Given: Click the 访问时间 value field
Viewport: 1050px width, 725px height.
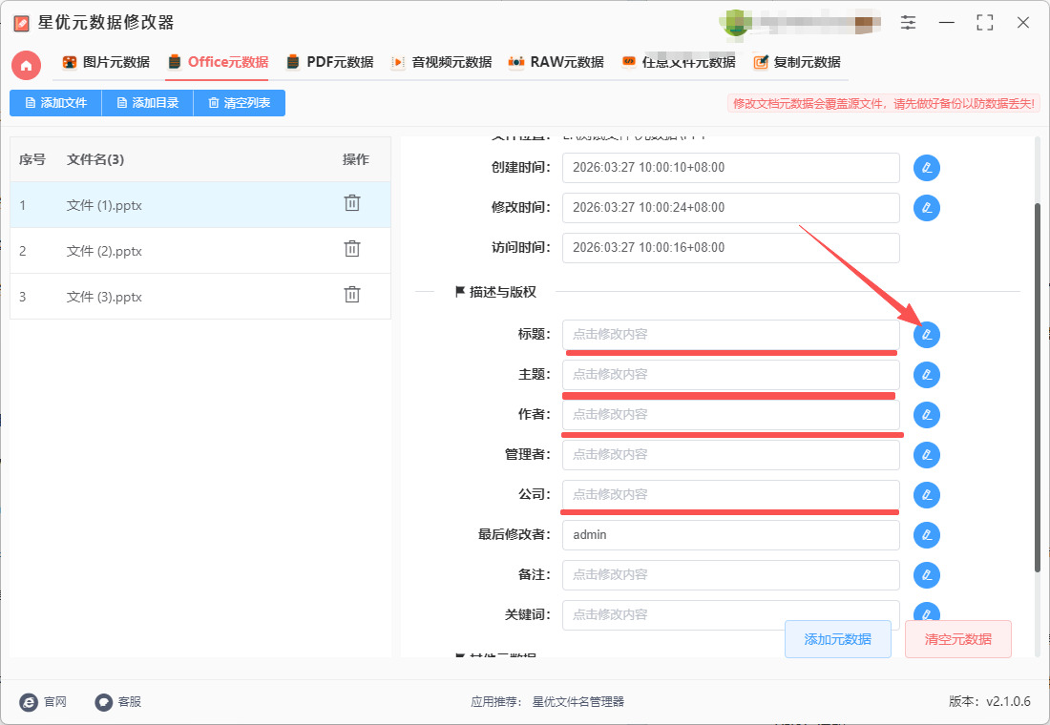Looking at the screenshot, I should tap(730, 248).
